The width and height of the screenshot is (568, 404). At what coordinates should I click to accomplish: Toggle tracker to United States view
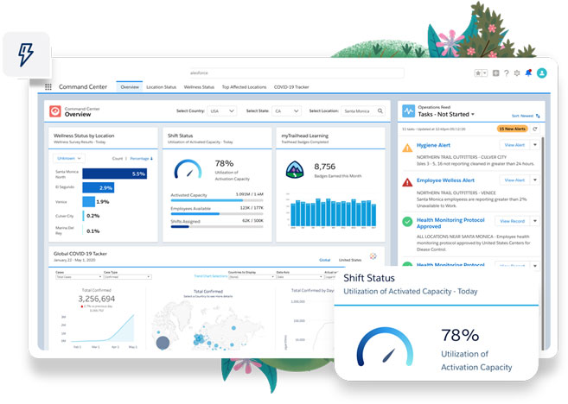350,259
